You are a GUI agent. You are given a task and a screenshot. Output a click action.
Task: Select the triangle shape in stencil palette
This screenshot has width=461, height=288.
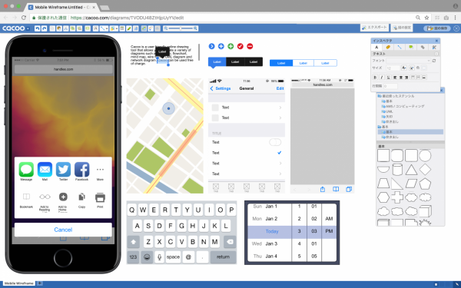[411, 170]
